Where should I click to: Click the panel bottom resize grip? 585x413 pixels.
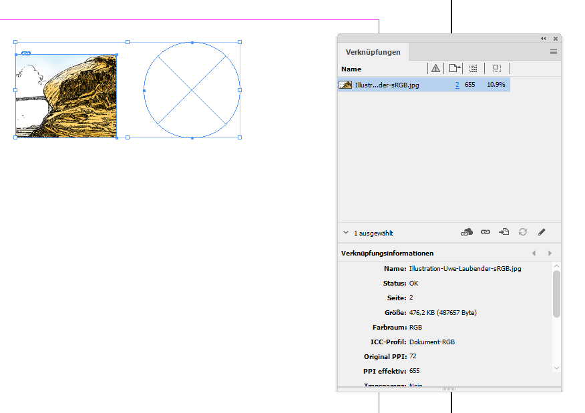[449, 389]
